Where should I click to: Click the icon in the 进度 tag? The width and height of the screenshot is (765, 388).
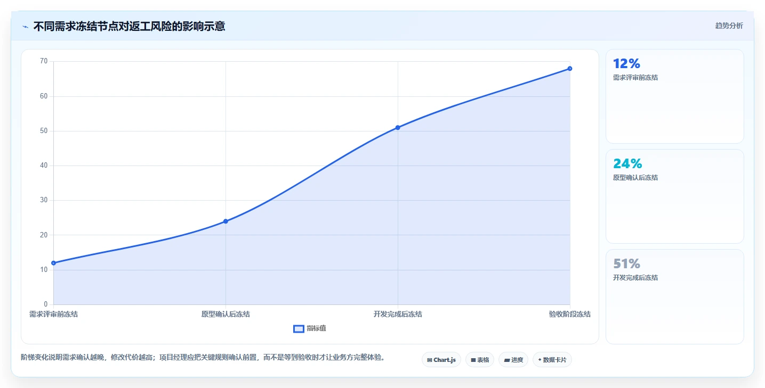click(x=507, y=360)
